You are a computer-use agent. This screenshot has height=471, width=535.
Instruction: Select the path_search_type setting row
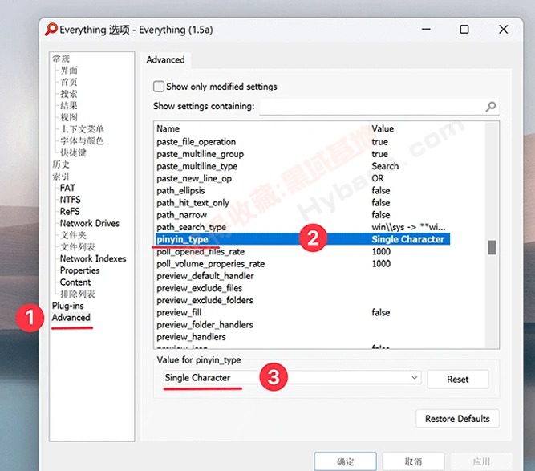click(303, 227)
